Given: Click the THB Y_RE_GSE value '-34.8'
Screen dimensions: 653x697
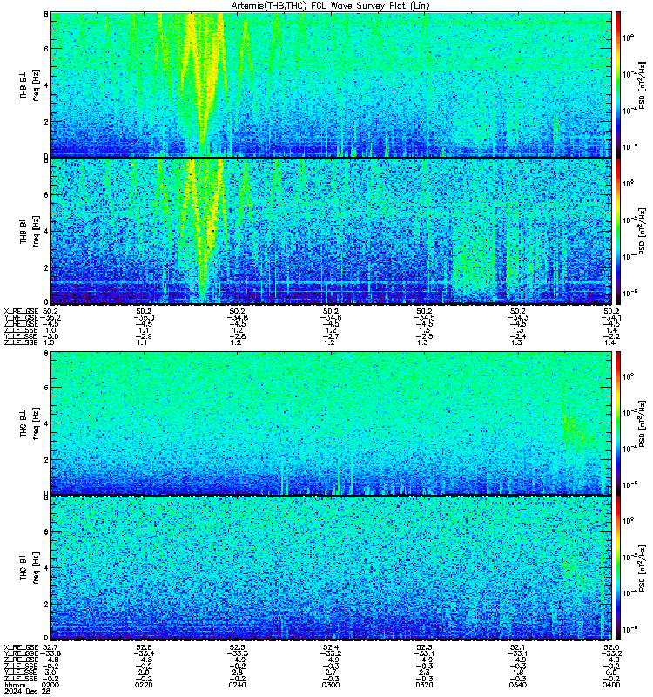Looking at the screenshot, I should [x=237, y=317].
